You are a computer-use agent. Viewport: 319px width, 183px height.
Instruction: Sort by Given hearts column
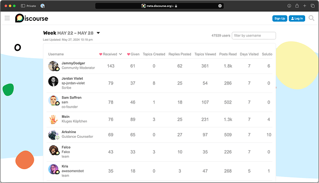coord(133,54)
